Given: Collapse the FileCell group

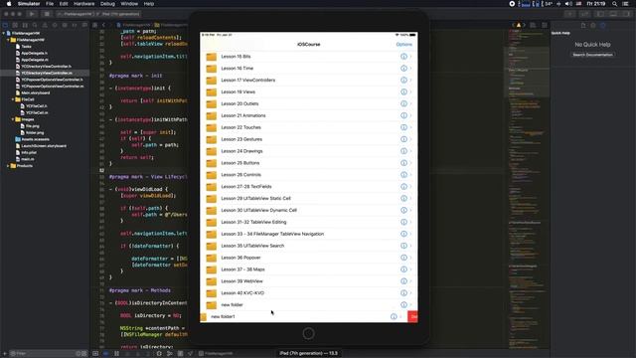Looking at the screenshot, I should tap(13, 99).
